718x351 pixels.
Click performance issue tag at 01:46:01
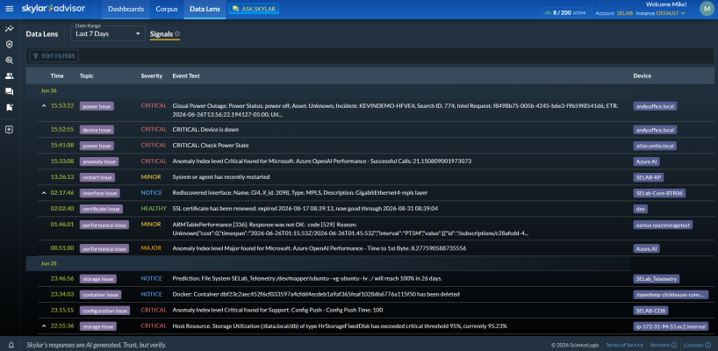point(104,225)
